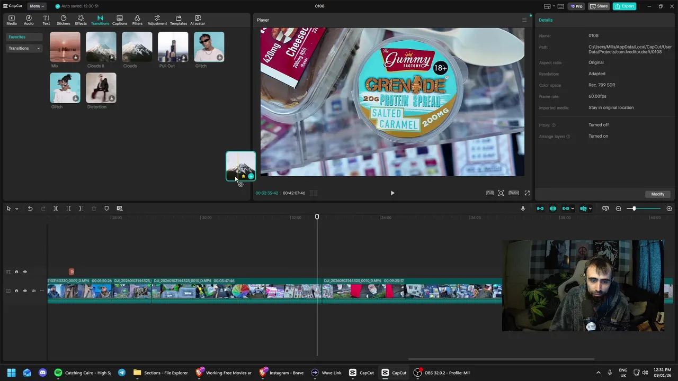The height and width of the screenshot is (381, 678).
Task: Zoom in the timeline
Action: 669,208
